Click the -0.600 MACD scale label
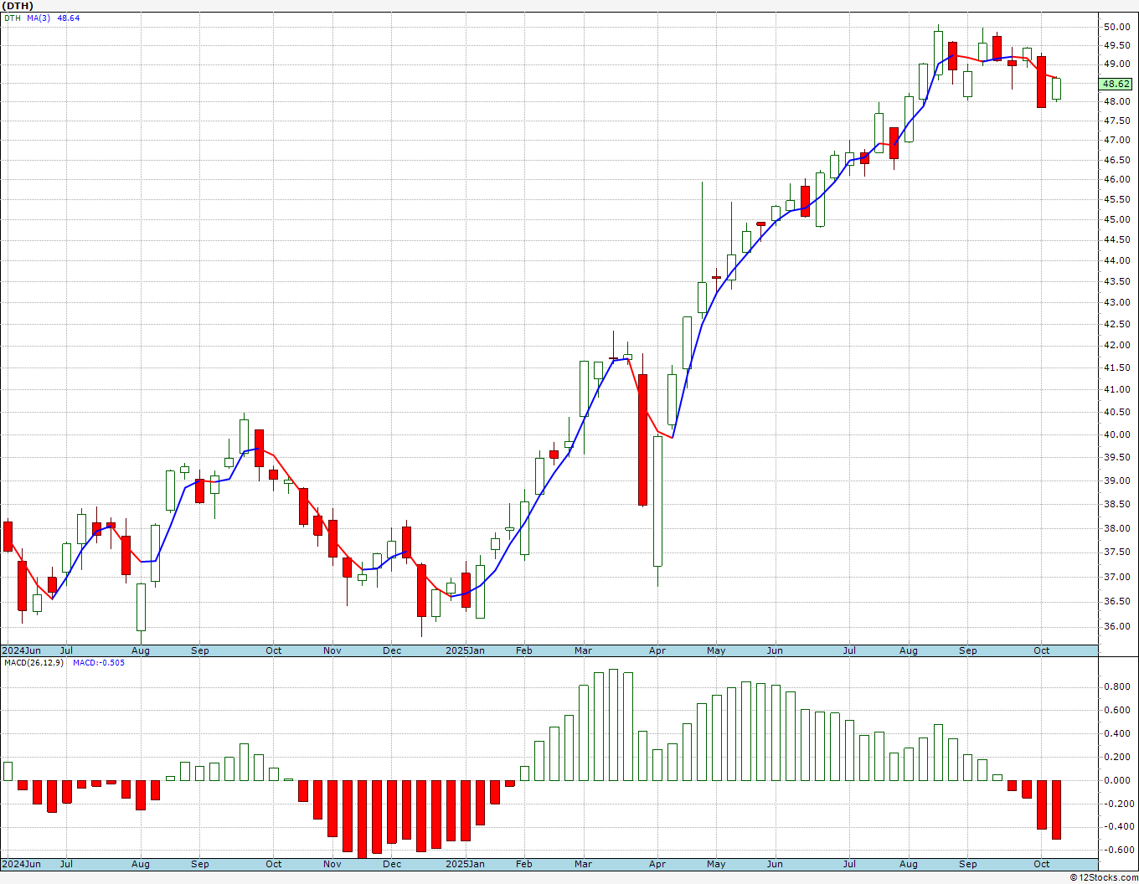This screenshot has height=884, width=1139. pyautogui.click(x=1115, y=850)
